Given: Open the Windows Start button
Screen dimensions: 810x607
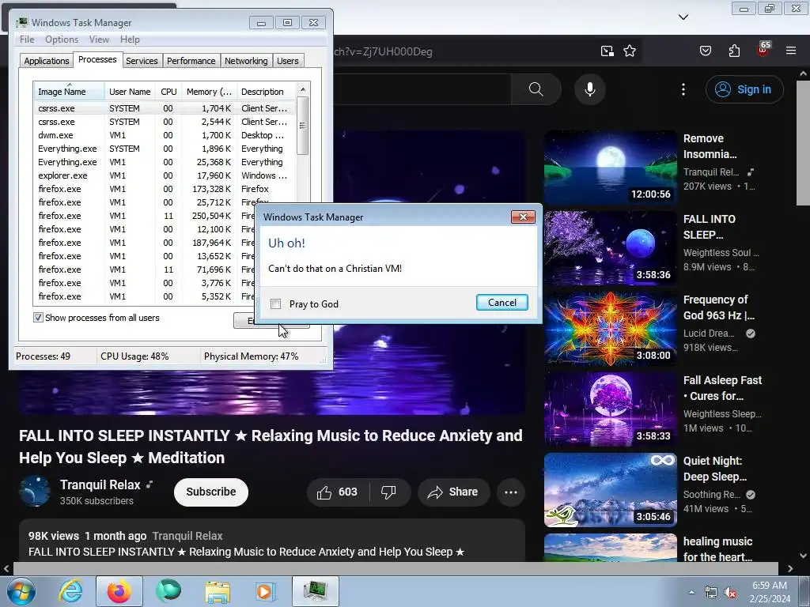Looking at the screenshot, I should point(21,591).
